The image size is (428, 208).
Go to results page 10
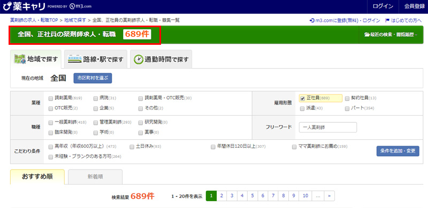[305, 196]
